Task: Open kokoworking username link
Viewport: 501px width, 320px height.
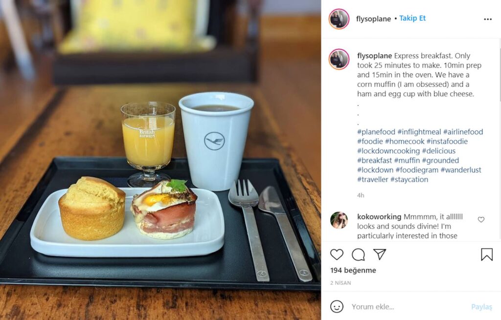Action: [379, 216]
